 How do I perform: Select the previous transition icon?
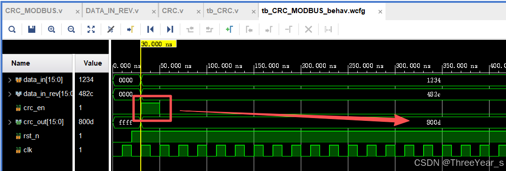coord(190,30)
